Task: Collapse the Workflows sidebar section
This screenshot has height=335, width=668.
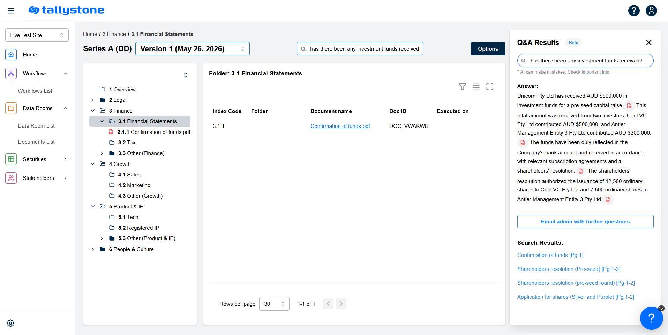Action: point(66,74)
